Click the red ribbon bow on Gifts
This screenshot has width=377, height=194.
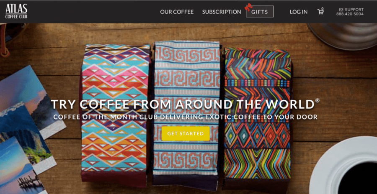click(248, 7)
